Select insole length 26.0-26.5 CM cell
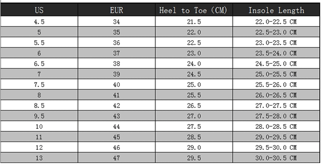This screenshot has width=321, height=166. 276,95
